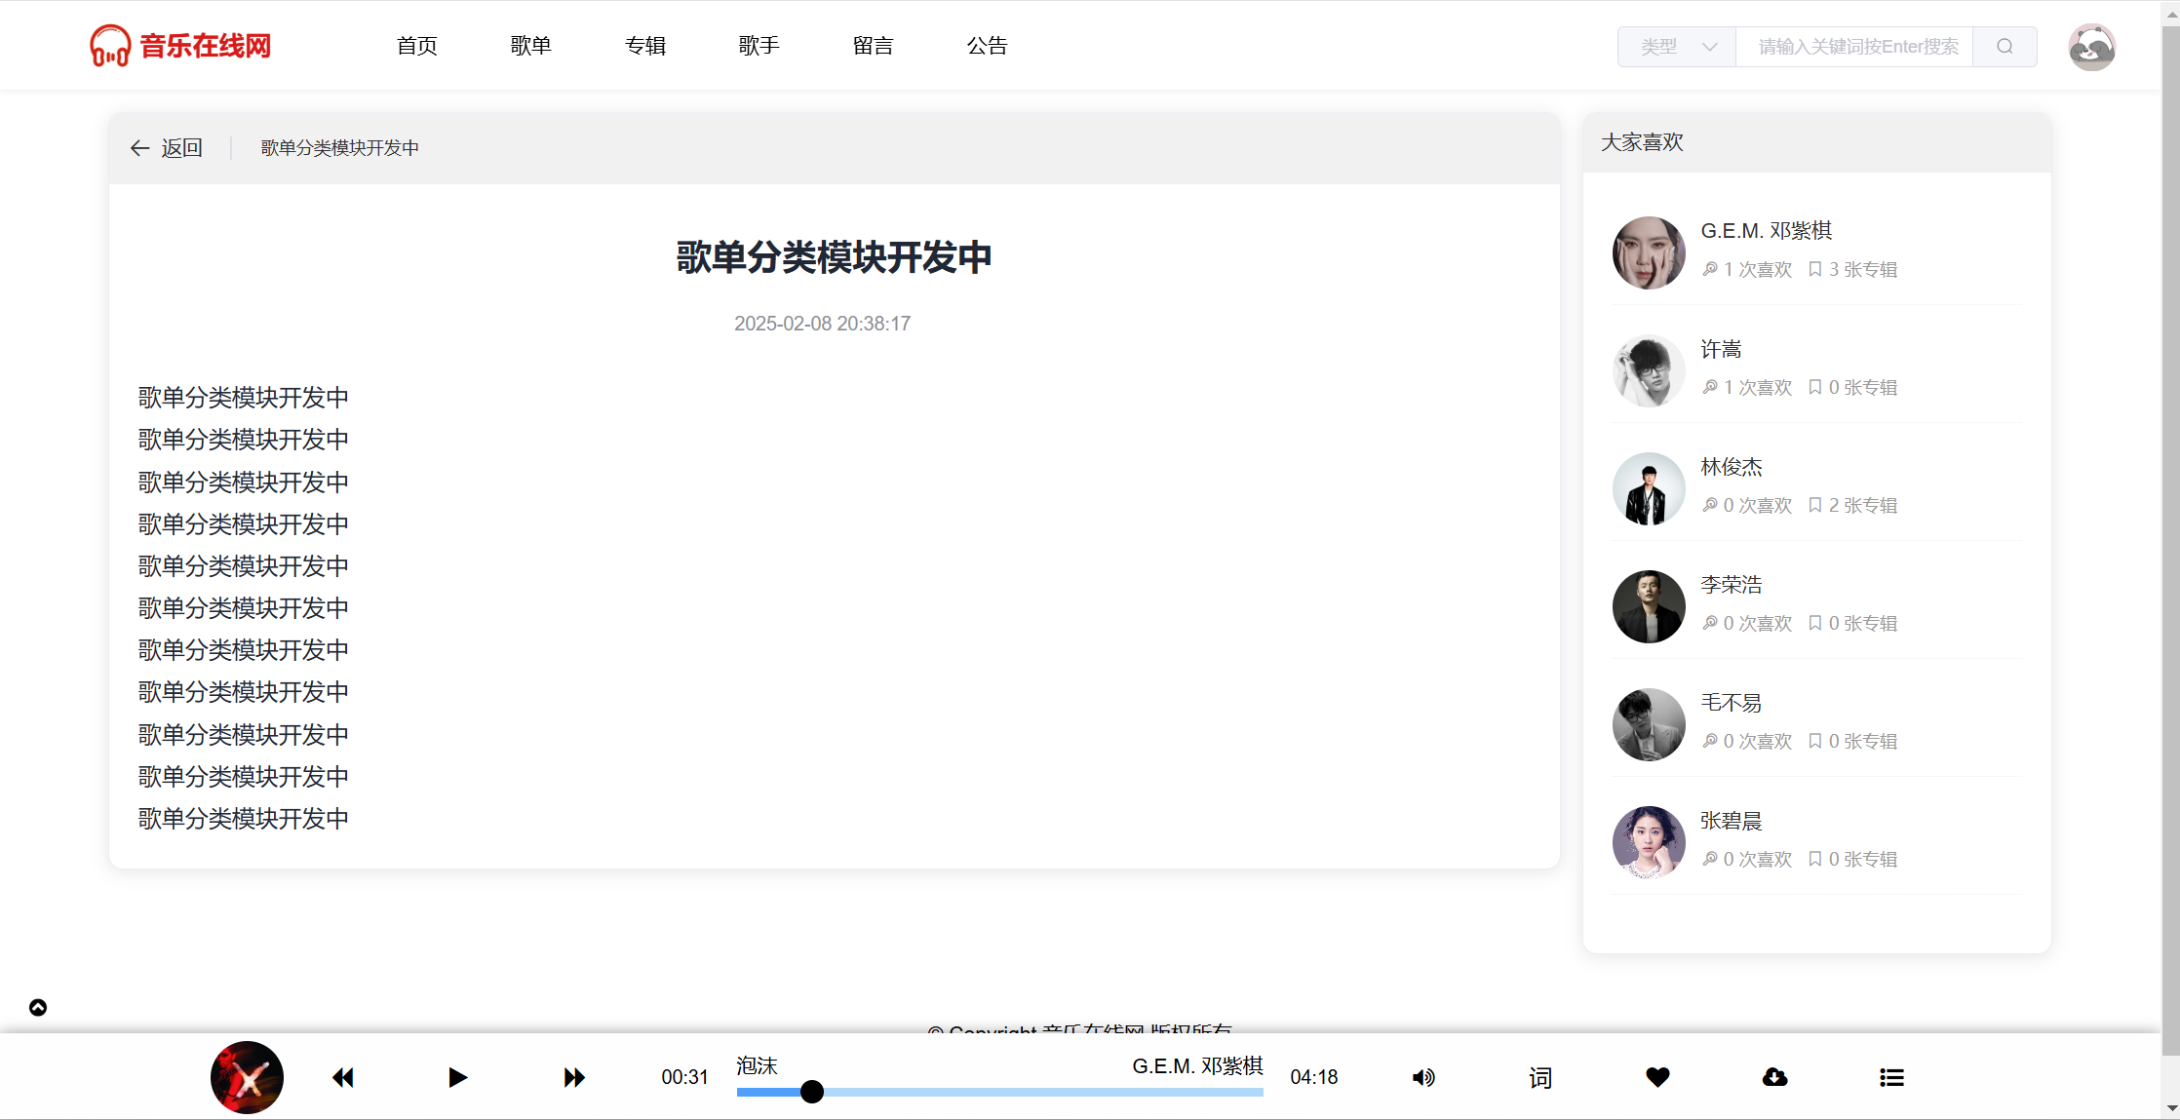Open singer G.E.M. 邓紫棋 in sidebar

tap(1766, 231)
